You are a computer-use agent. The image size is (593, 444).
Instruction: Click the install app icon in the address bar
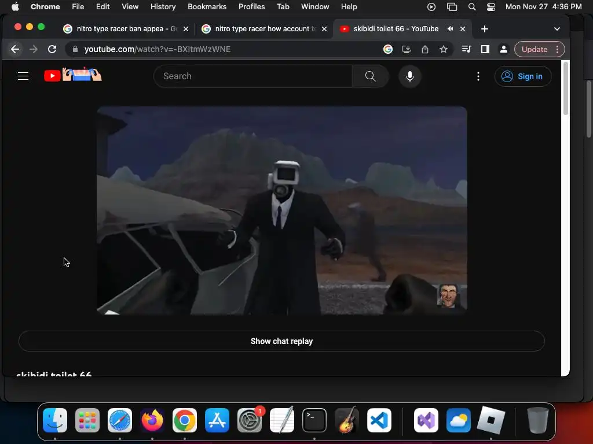406,49
